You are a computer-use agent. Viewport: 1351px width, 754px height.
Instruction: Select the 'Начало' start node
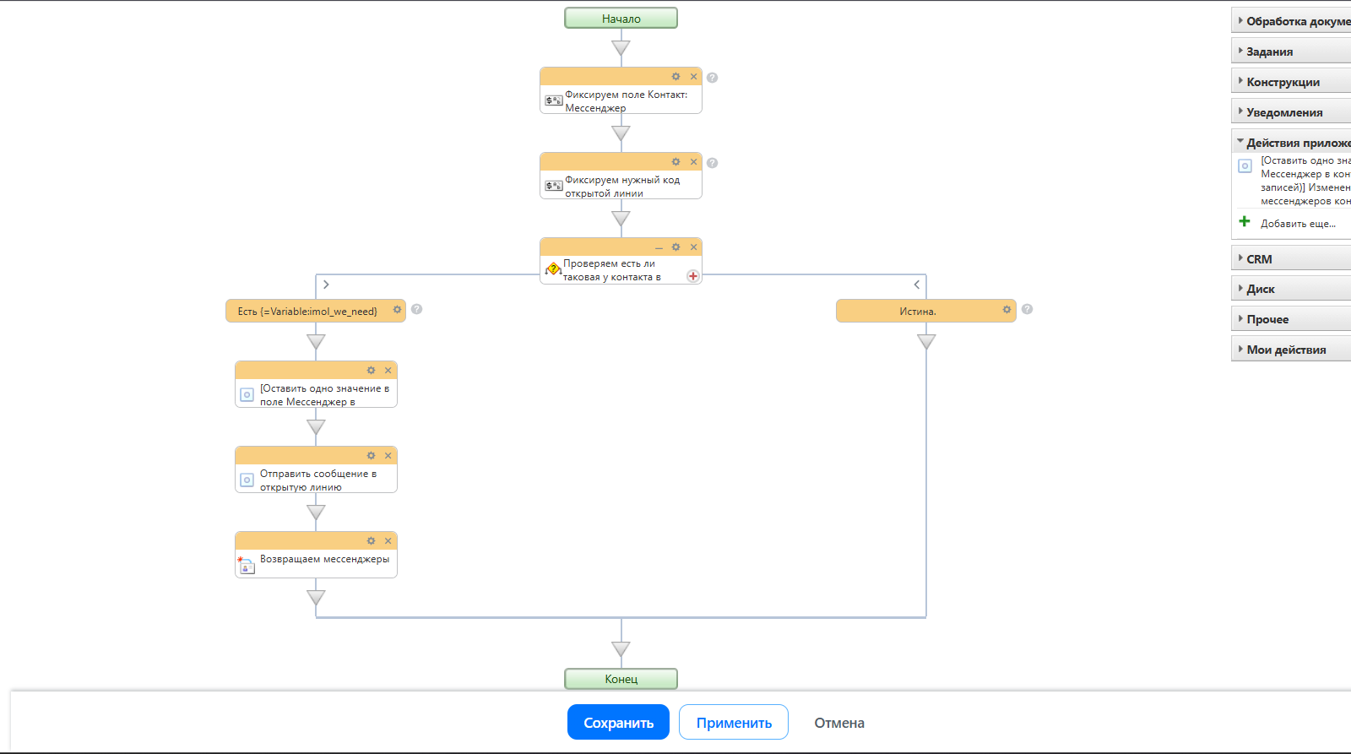pos(621,19)
